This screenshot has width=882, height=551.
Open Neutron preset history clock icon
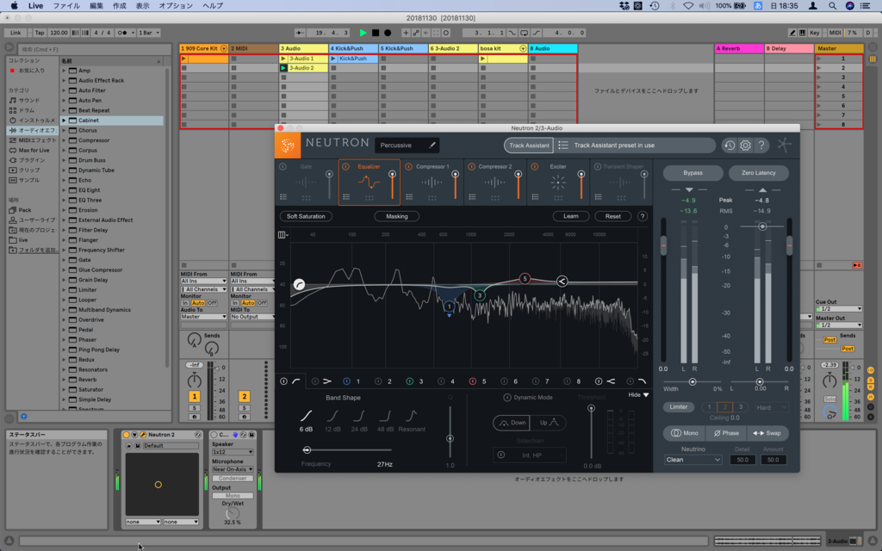(729, 145)
